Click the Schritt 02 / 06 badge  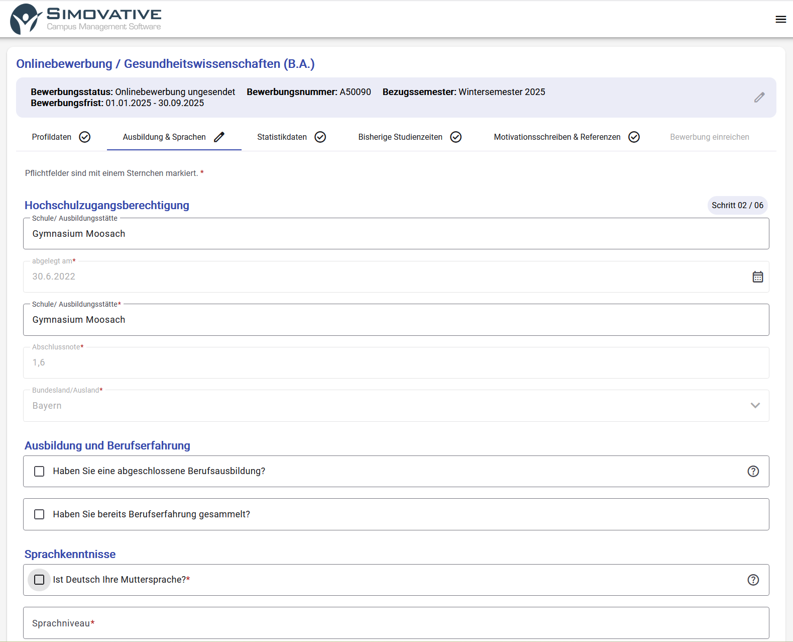click(x=737, y=205)
